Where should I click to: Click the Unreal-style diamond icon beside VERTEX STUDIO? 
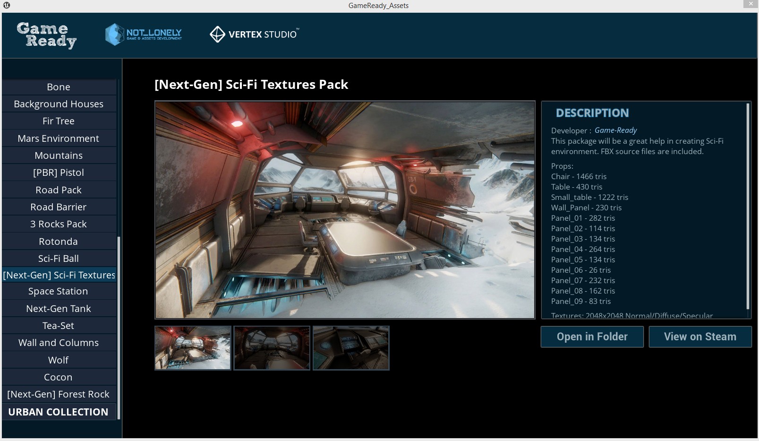(217, 34)
